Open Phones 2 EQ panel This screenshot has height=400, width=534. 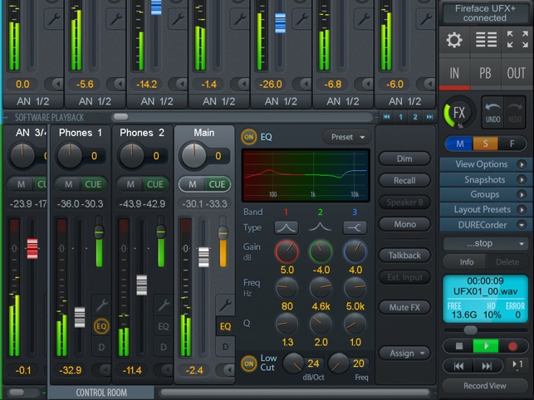pos(163,326)
